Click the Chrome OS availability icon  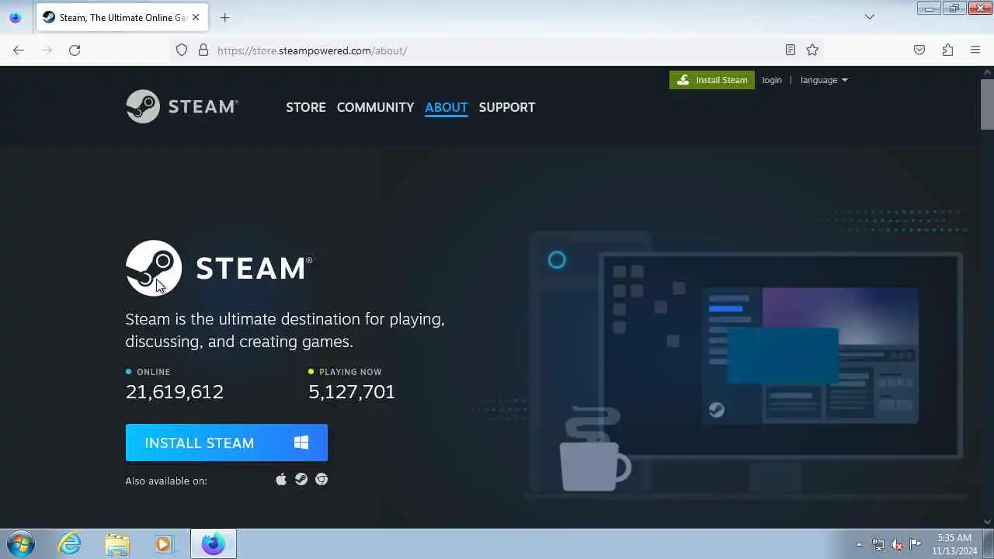[x=321, y=480]
